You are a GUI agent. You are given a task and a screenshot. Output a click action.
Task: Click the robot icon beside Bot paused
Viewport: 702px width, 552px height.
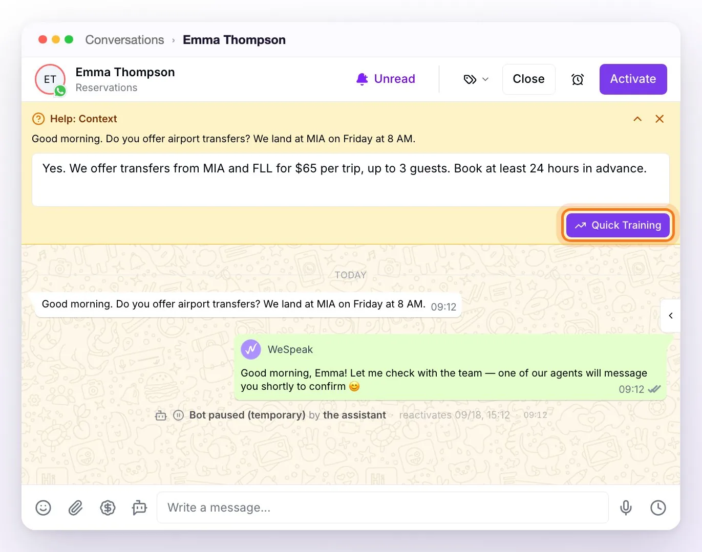point(161,415)
